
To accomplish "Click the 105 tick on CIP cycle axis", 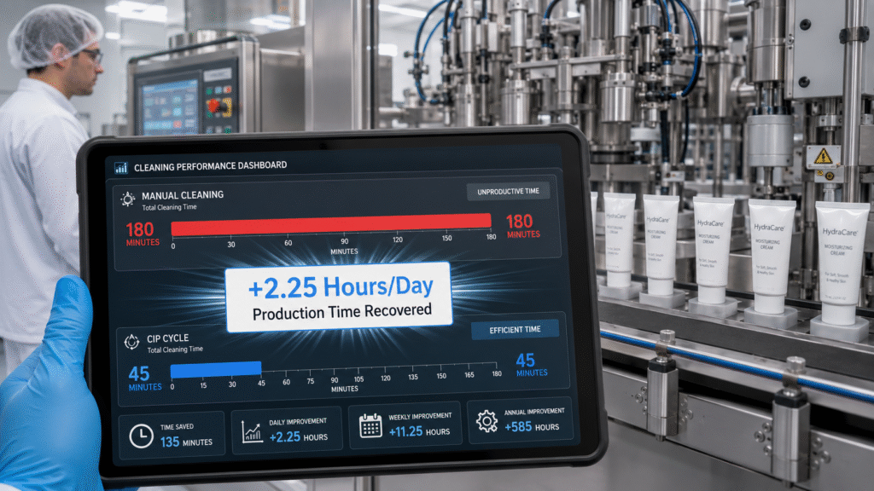I will [x=358, y=379].
